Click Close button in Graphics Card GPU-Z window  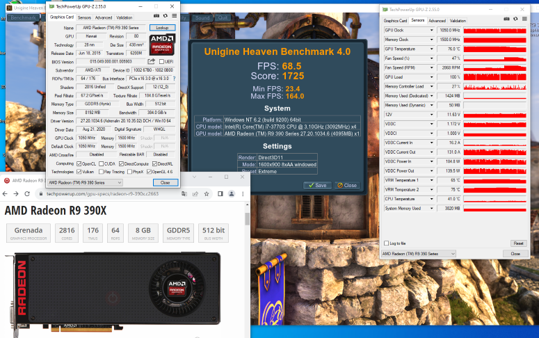pyautogui.click(x=166, y=183)
